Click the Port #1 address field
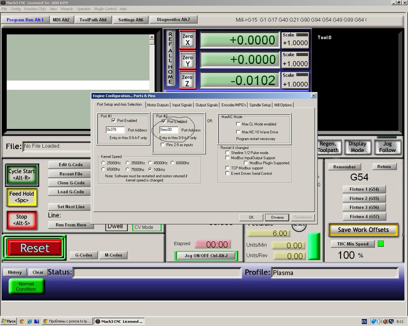The image size is (408, 326). pyautogui.click(x=115, y=130)
